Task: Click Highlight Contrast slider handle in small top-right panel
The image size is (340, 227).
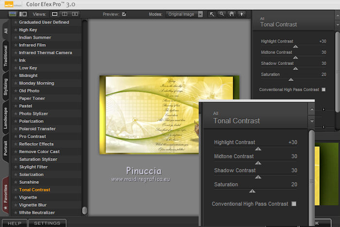Action: 295,47
